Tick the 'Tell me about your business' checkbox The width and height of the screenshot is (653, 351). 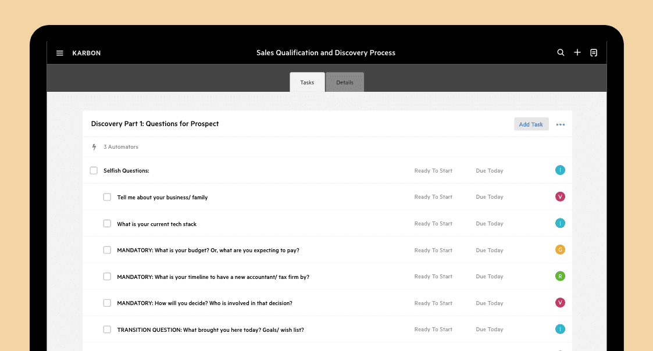(x=107, y=197)
